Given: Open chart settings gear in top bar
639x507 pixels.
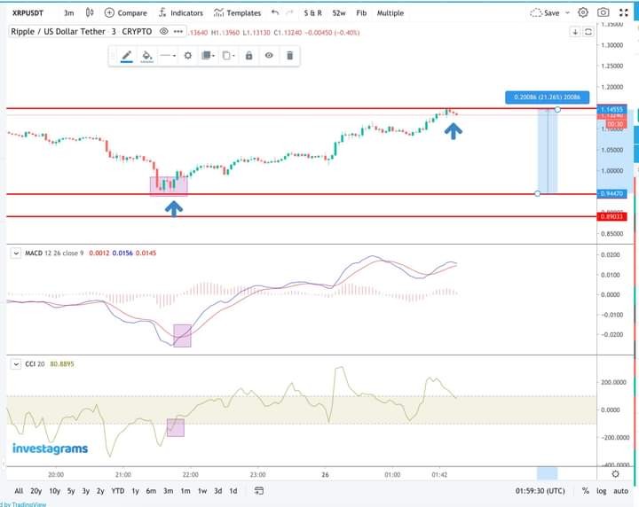Looking at the screenshot, I should tap(583, 12).
